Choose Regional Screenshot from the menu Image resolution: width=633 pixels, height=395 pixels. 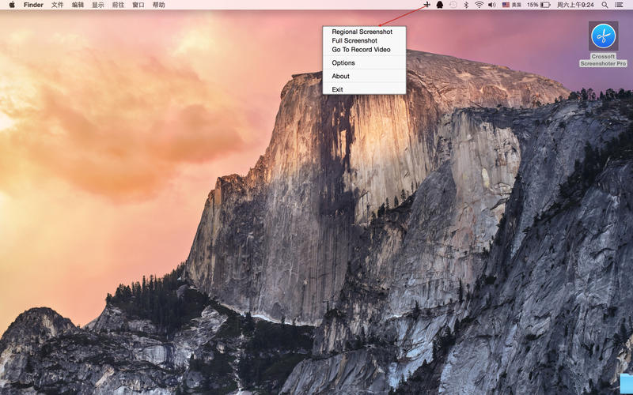click(x=362, y=32)
